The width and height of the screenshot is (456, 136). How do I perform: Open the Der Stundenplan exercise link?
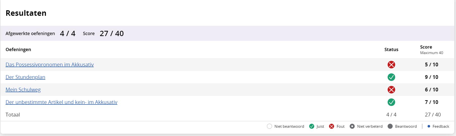25,77
